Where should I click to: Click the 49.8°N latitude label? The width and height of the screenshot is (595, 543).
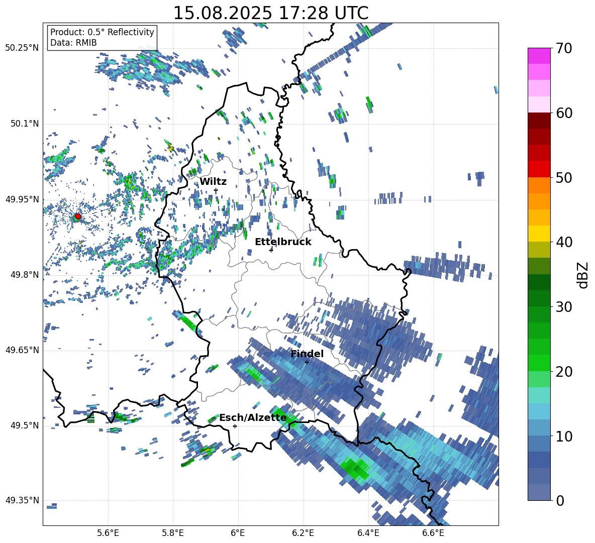coord(24,275)
